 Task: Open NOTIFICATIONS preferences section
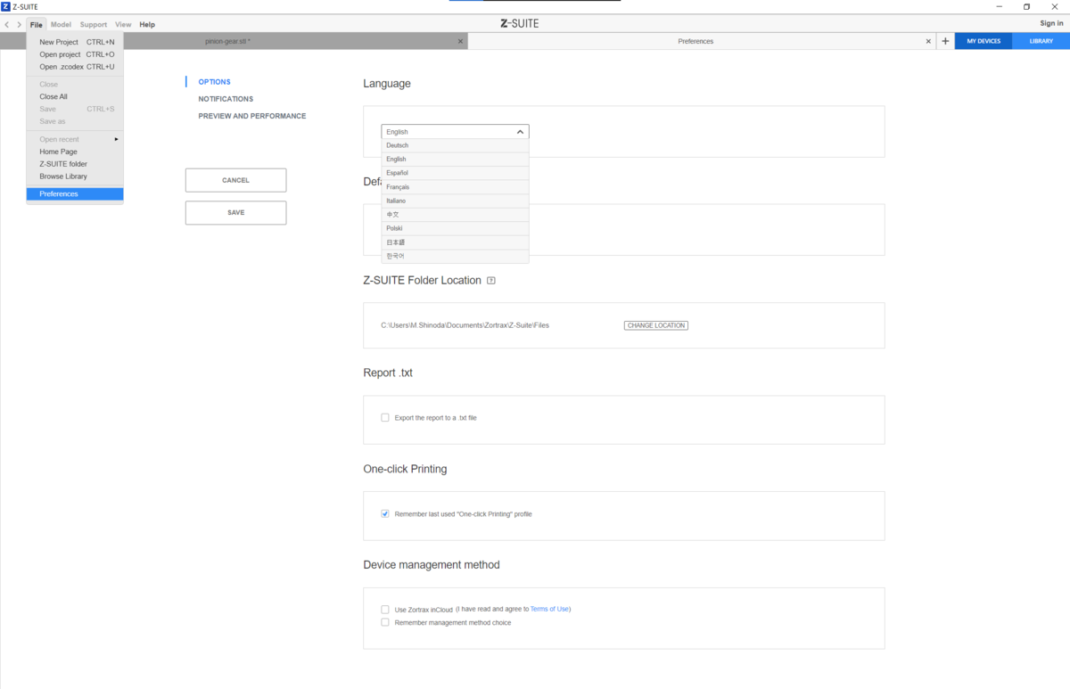tap(226, 99)
